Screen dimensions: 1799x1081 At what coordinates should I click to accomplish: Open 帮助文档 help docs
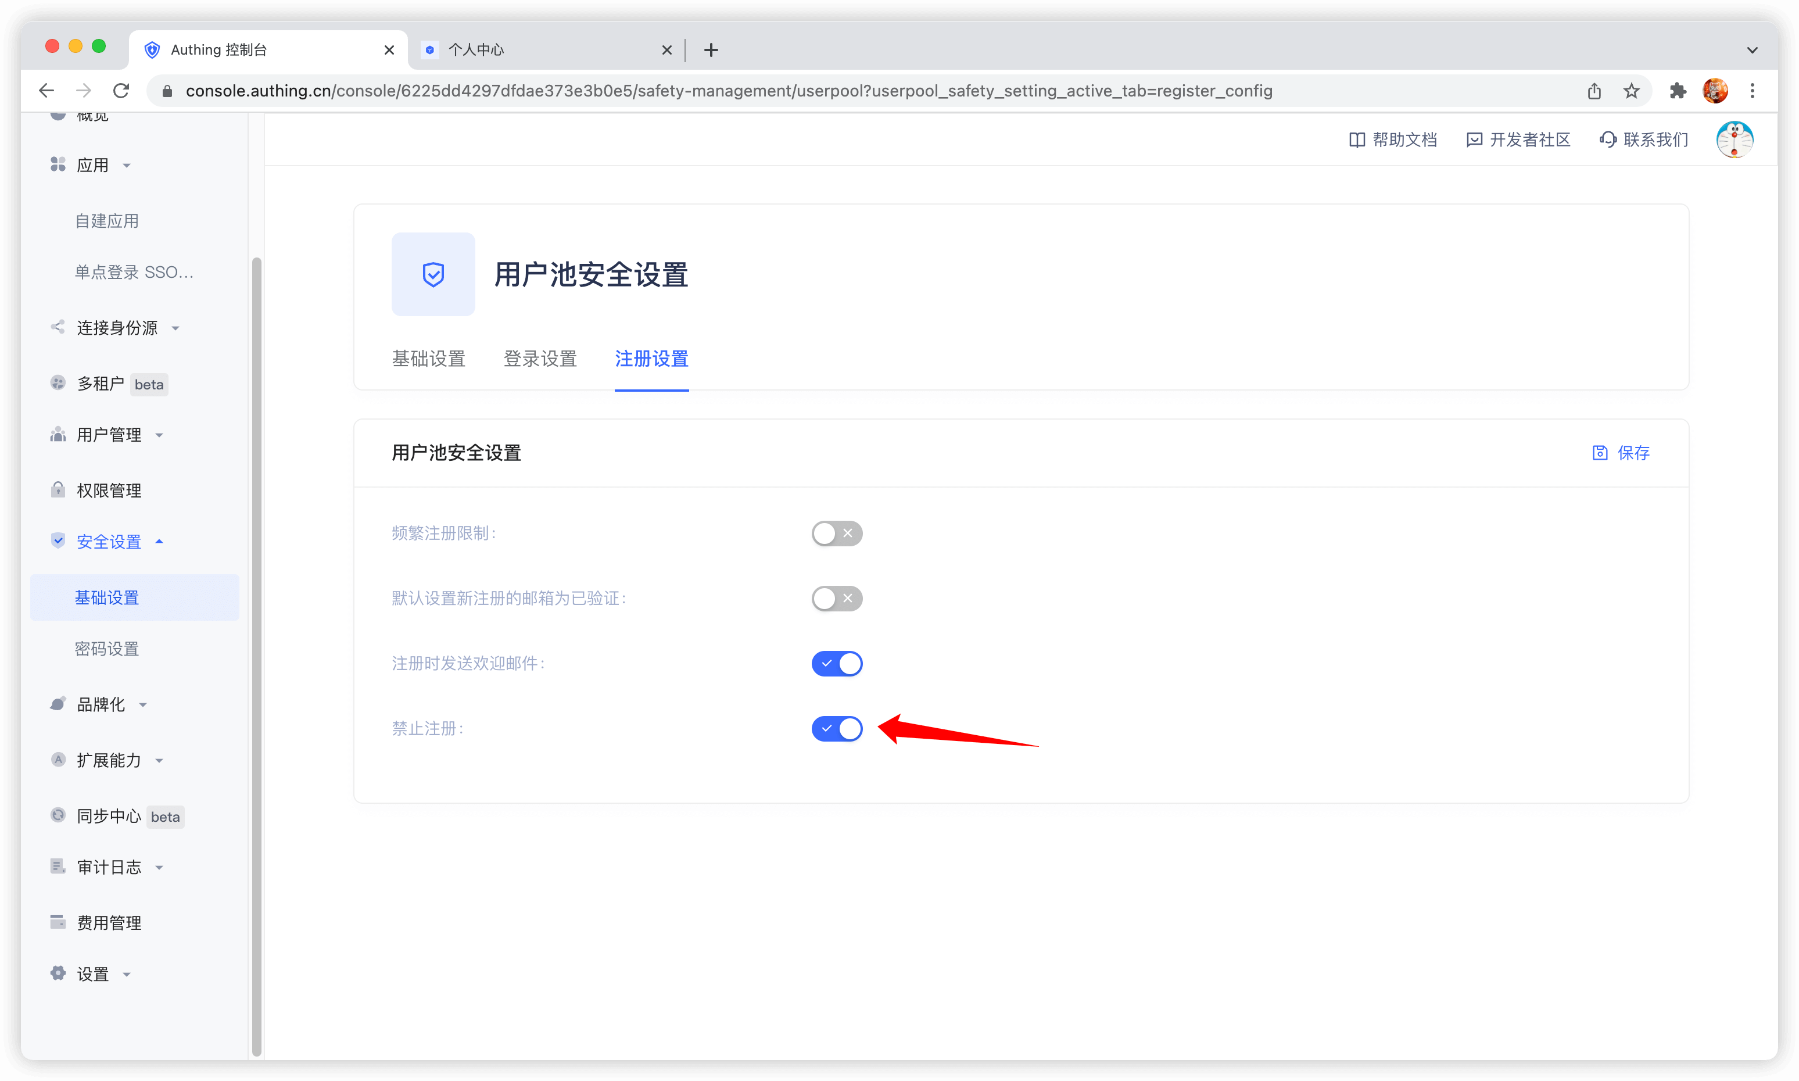[1393, 139]
